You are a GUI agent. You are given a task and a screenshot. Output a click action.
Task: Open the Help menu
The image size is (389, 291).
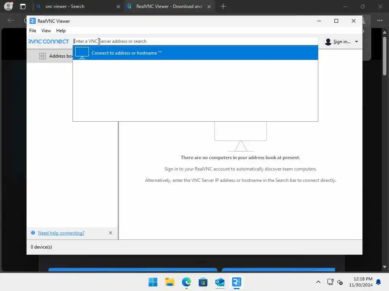61,31
